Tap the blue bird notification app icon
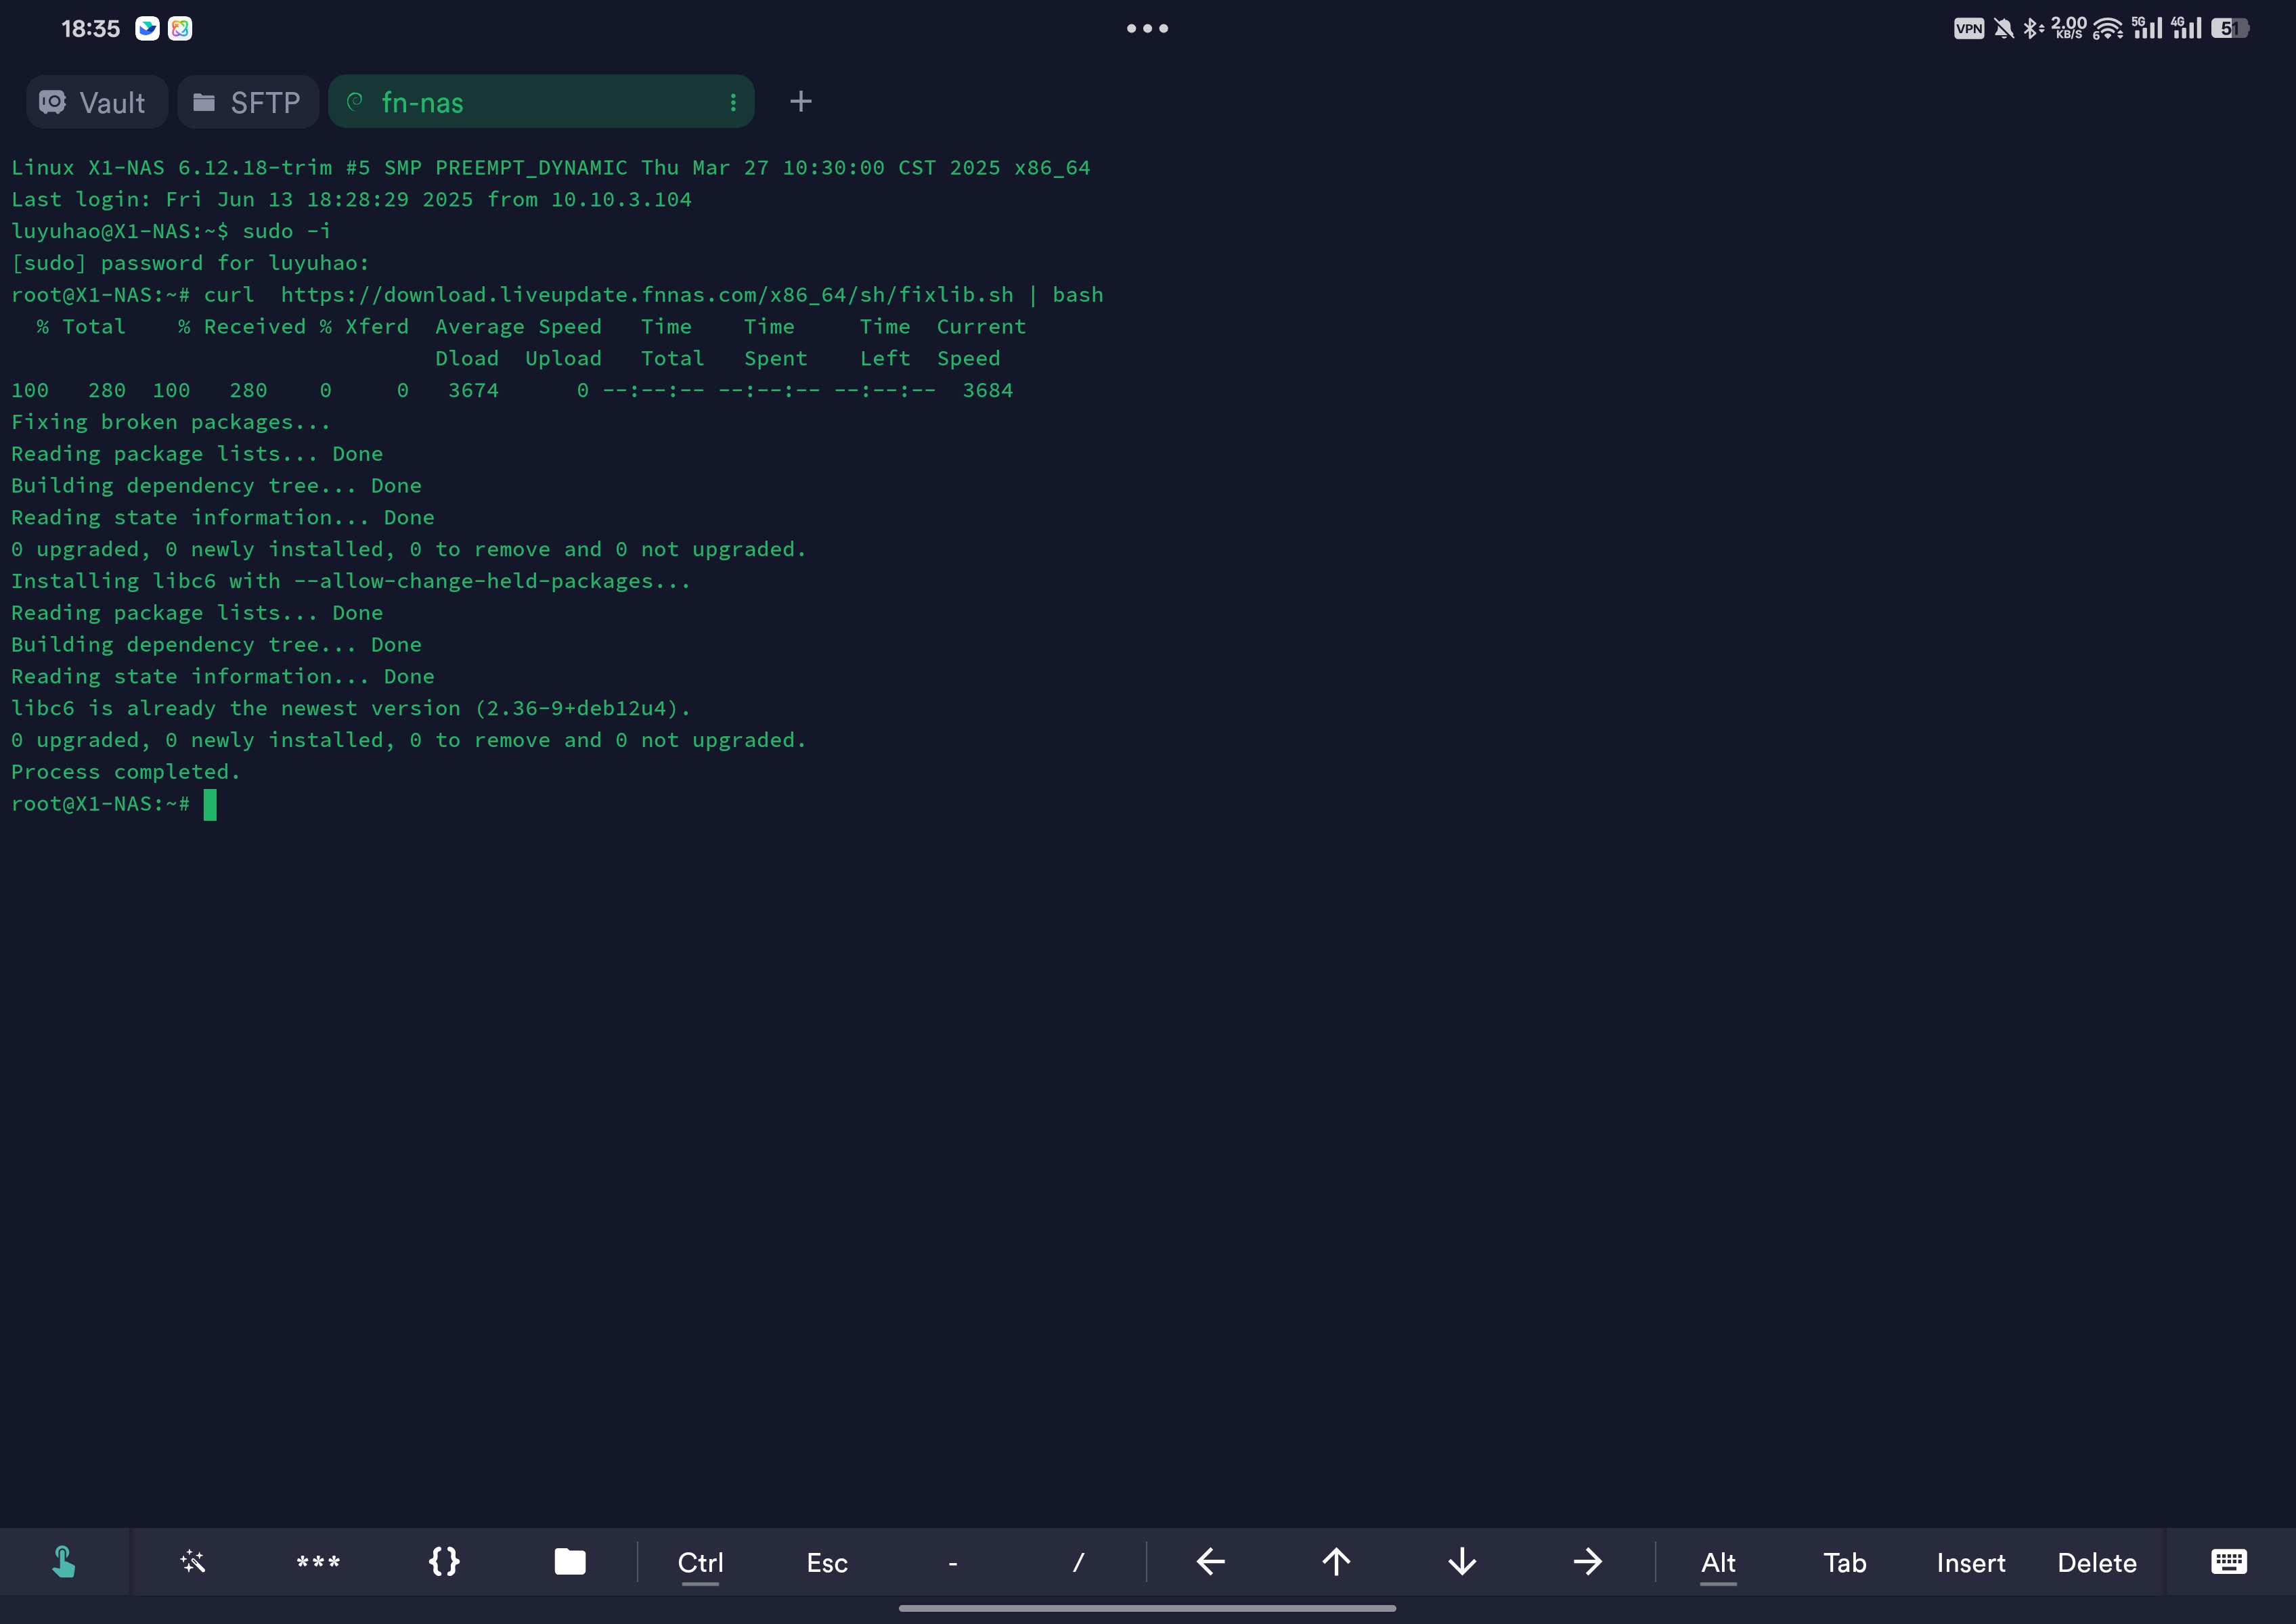2296x1624 pixels. point(147,28)
